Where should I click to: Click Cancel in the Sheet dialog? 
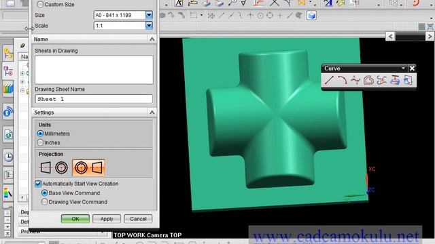[138, 219]
